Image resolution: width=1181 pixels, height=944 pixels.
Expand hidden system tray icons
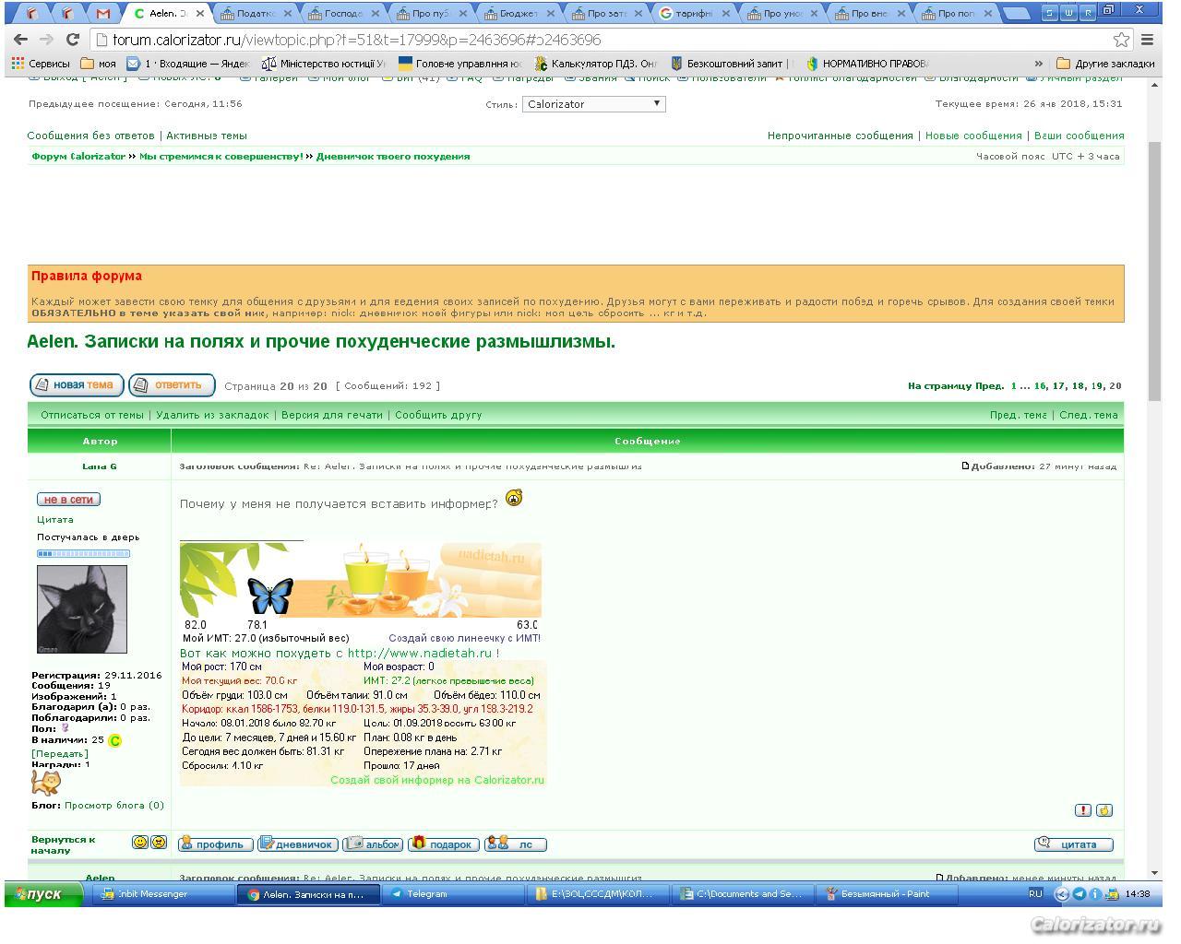click(x=1061, y=893)
